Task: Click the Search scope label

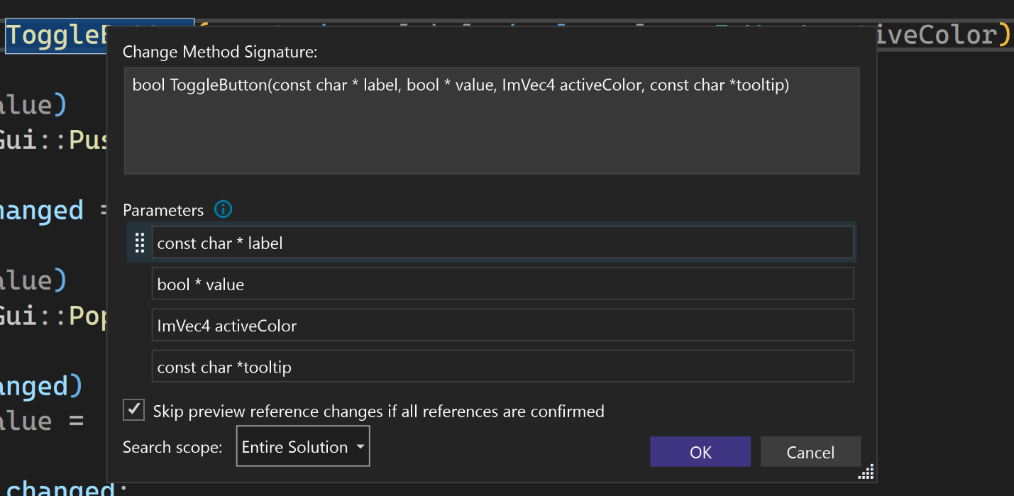Action: [x=172, y=447]
